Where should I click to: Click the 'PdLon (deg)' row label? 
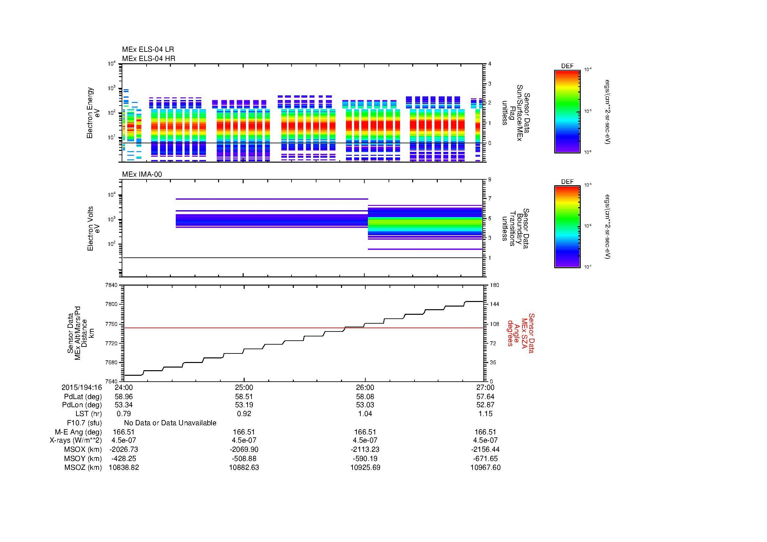82,405
